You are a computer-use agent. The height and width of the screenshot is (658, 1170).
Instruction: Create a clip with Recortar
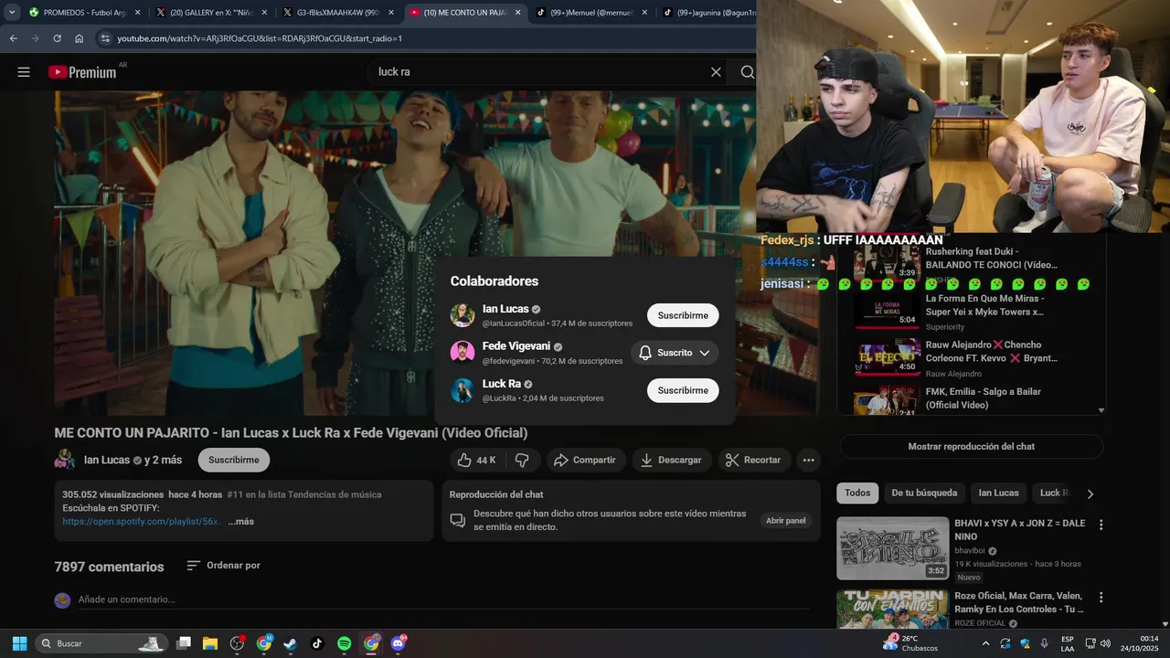point(753,461)
